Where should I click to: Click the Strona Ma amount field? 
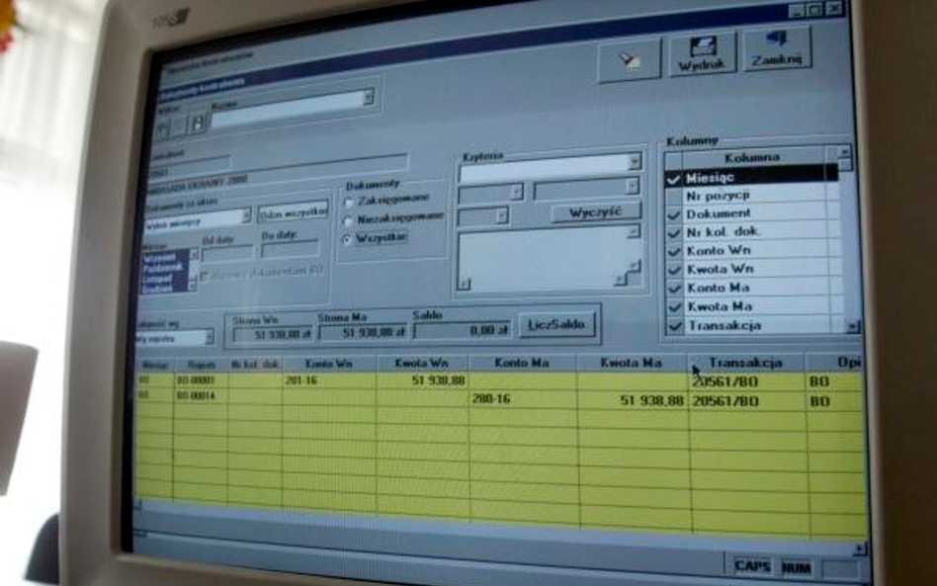point(363,332)
